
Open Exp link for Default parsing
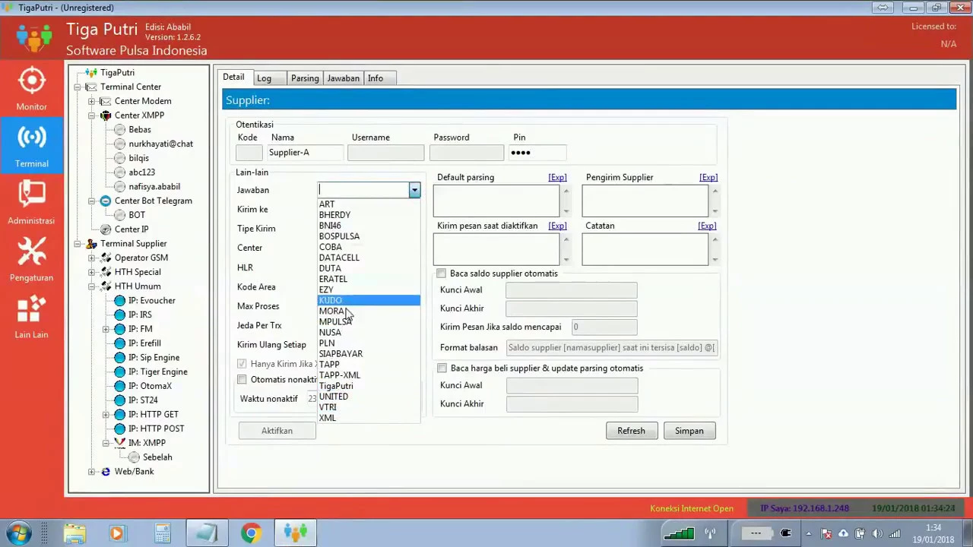[x=557, y=177]
